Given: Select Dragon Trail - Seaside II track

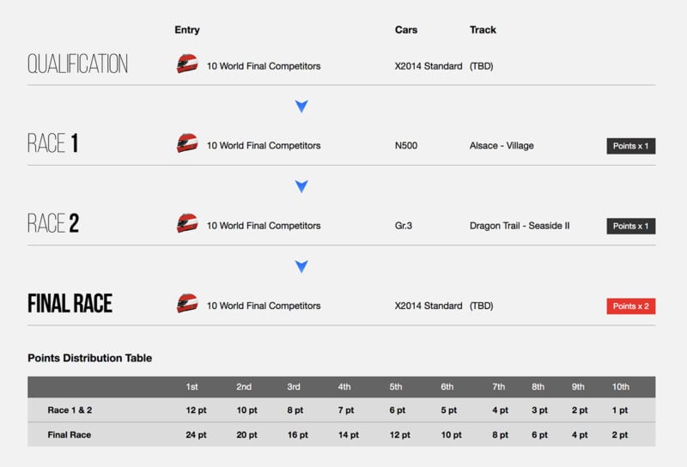Looking at the screenshot, I should [520, 226].
